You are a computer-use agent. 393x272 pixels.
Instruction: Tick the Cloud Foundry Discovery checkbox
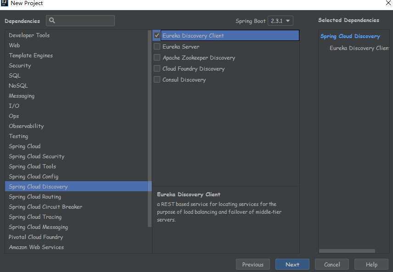click(x=157, y=68)
